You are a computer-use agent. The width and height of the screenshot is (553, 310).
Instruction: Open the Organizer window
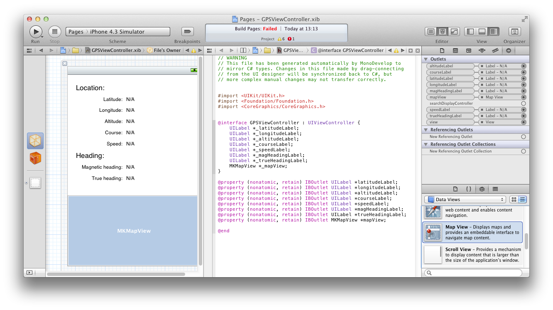(x=515, y=32)
